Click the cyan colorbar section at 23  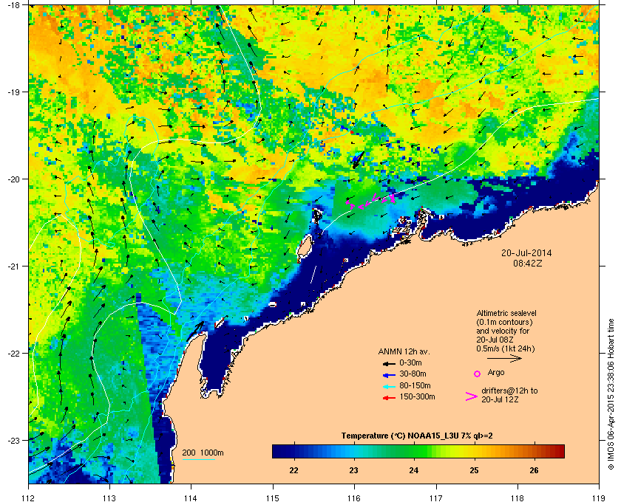[353, 451]
